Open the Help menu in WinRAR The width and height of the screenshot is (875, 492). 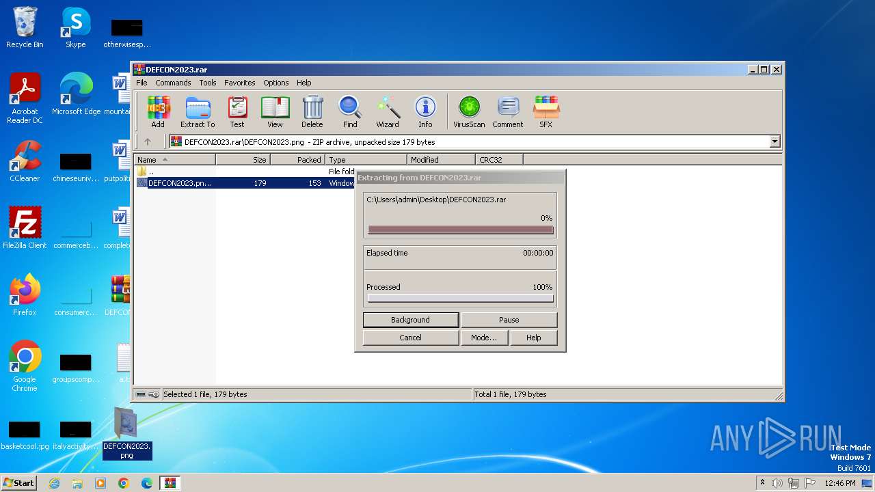pos(304,83)
